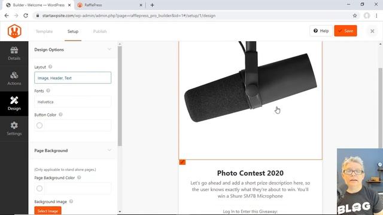The width and height of the screenshot is (383, 215).
Task: Click the Page Background Color help icon
Action: click(x=79, y=177)
